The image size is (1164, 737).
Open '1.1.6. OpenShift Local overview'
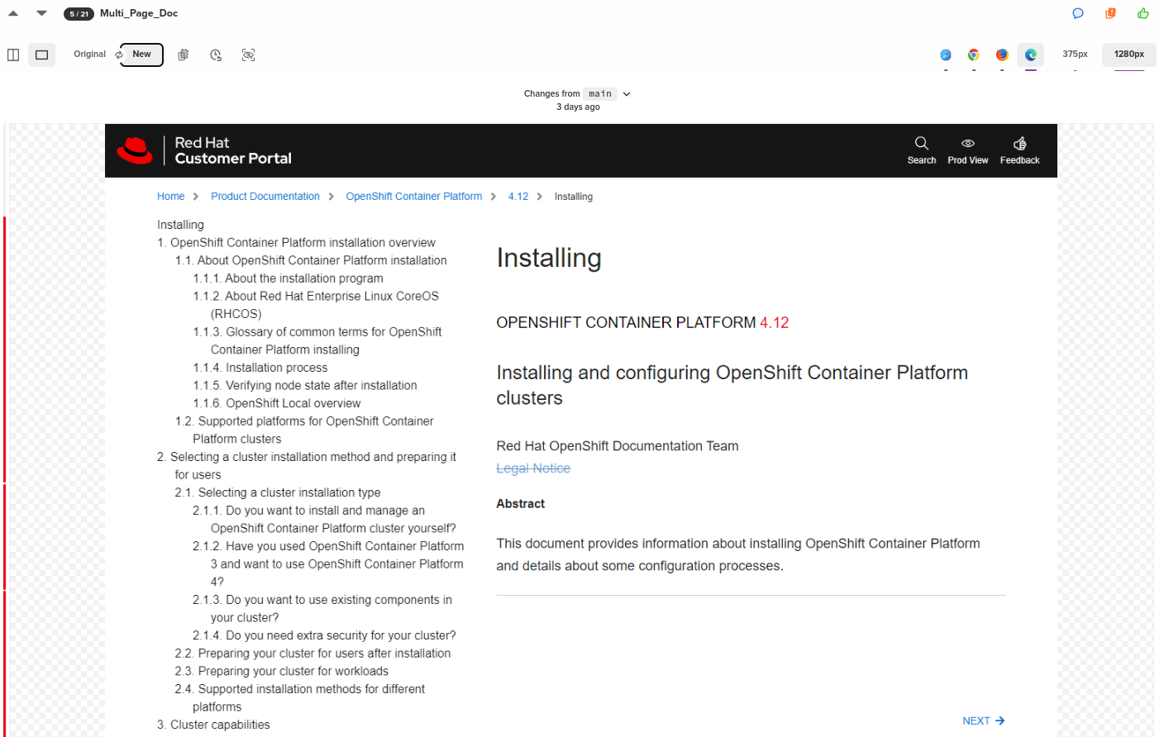pyautogui.click(x=277, y=403)
